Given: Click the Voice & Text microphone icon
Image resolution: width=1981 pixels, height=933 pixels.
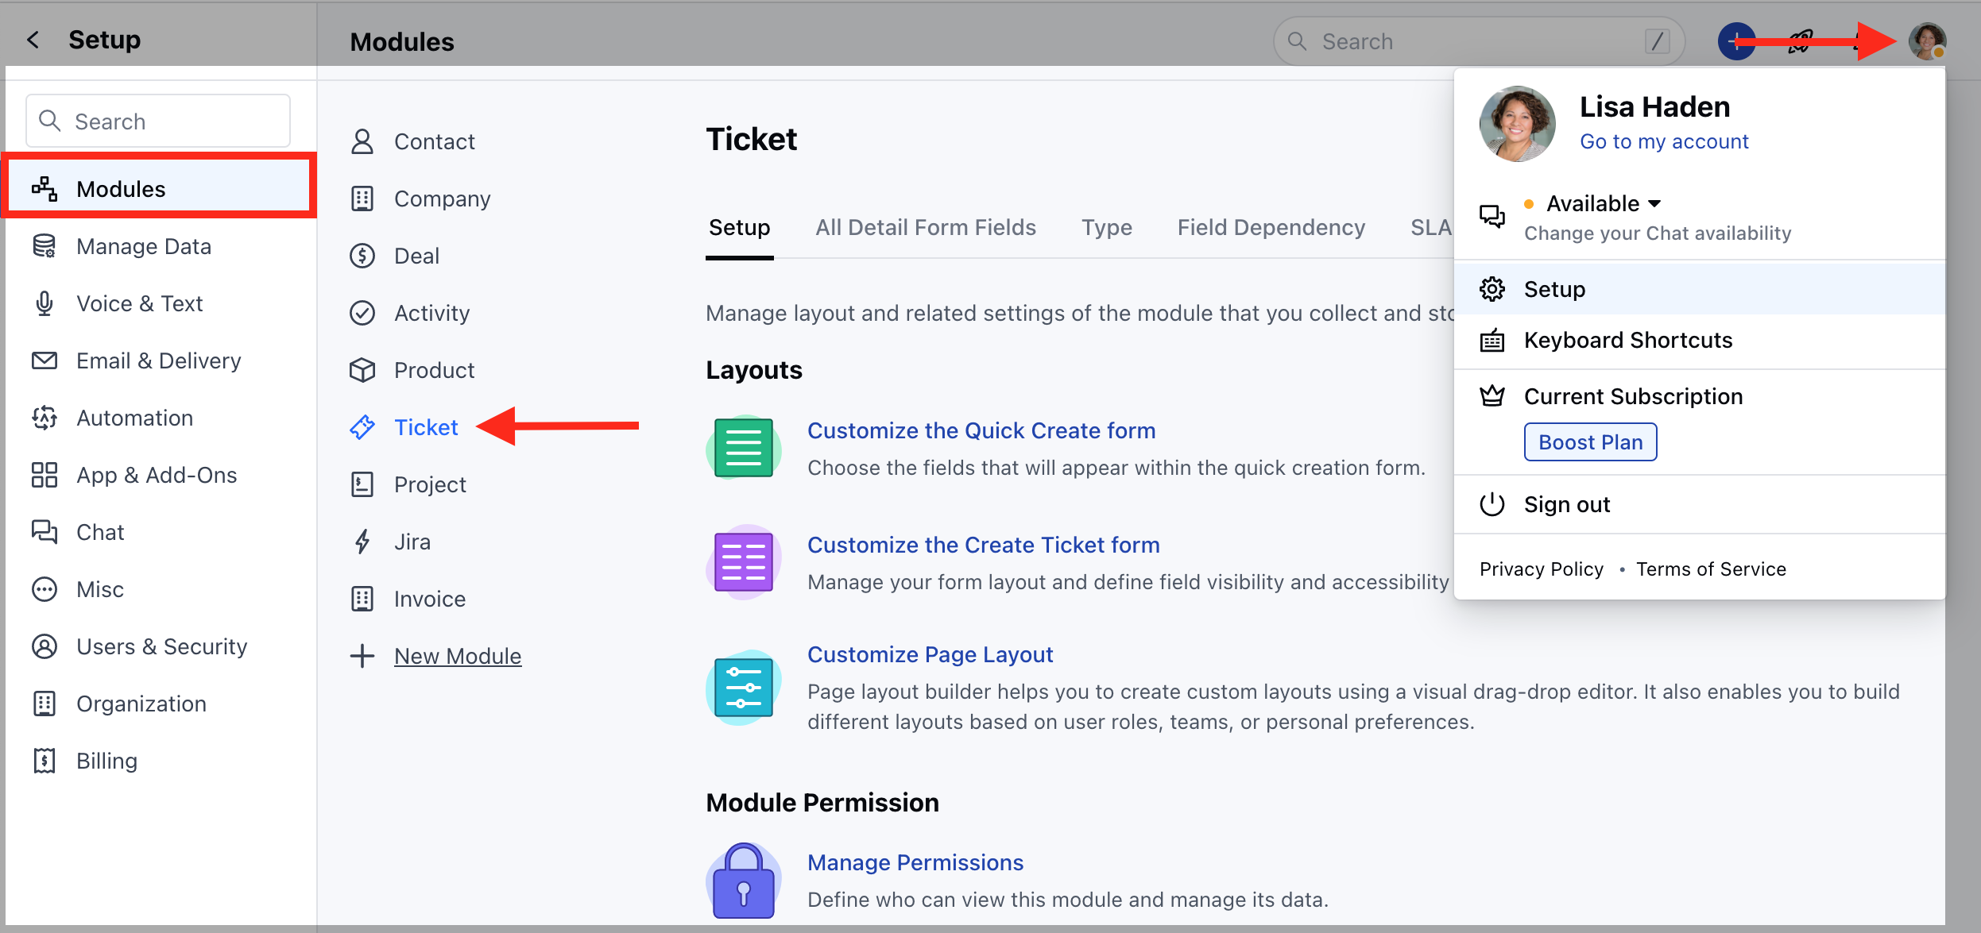Looking at the screenshot, I should coord(44,303).
